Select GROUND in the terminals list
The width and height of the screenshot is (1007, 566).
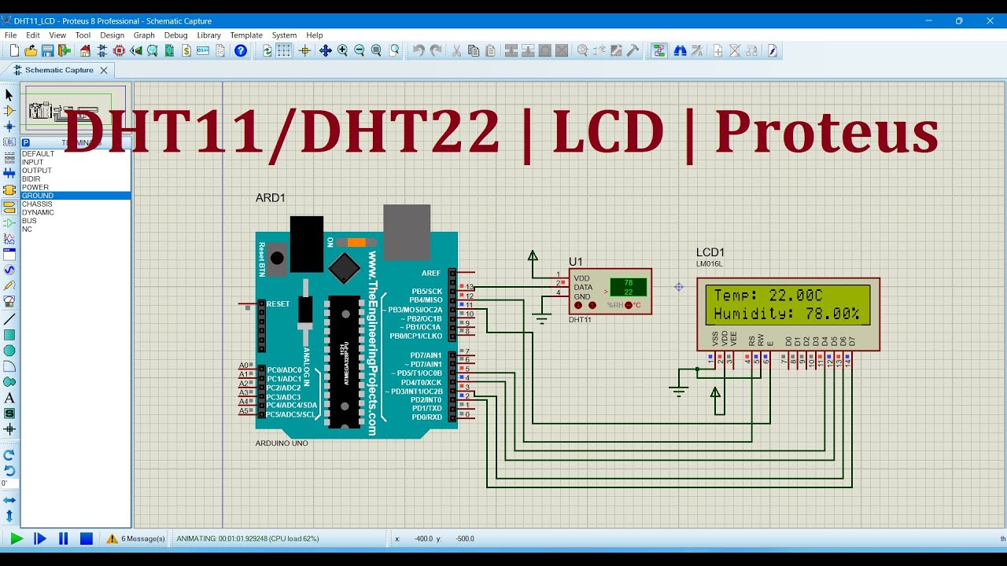click(76, 196)
